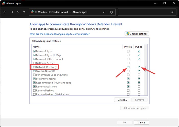
Task: Click the apps list vertical scrollbar
Action: coord(146,70)
